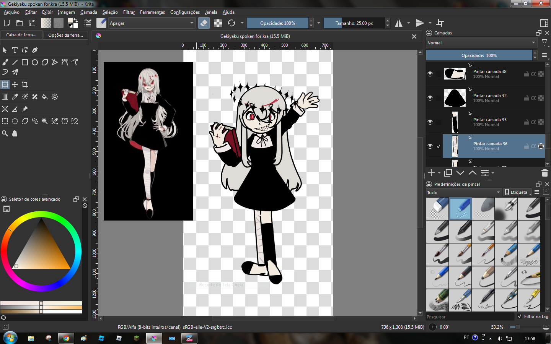Screen dimensions: 551x344
Task: Toggle eraser mode in the toolbar
Action: (204, 23)
